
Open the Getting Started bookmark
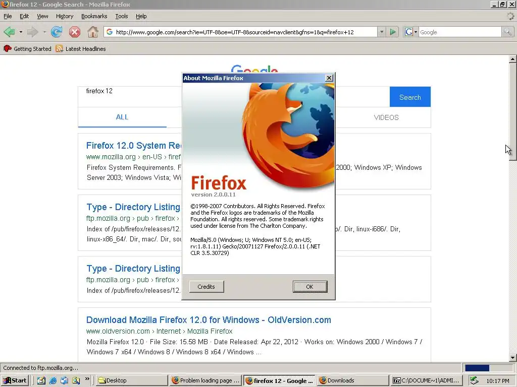click(x=27, y=49)
